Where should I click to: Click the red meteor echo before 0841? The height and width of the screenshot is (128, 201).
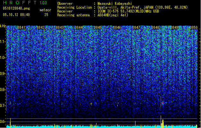10,103
